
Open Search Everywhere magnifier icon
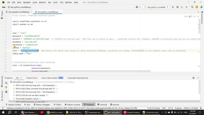[192, 7]
